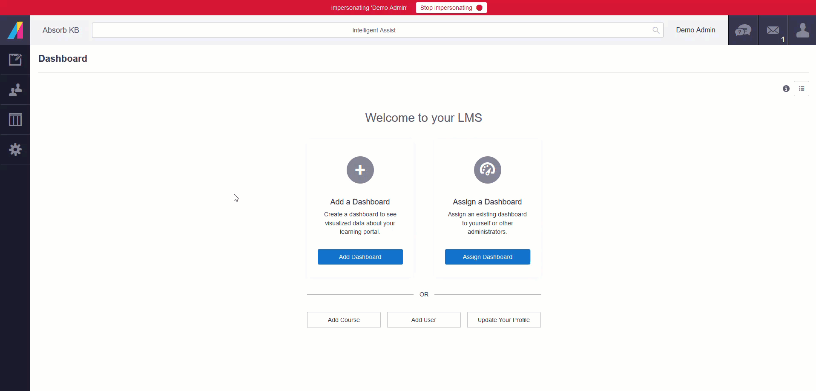This screenshot has width=816, height=391.
Task: Click the Welcome to your LMS heading
Action: pos(423,118)
